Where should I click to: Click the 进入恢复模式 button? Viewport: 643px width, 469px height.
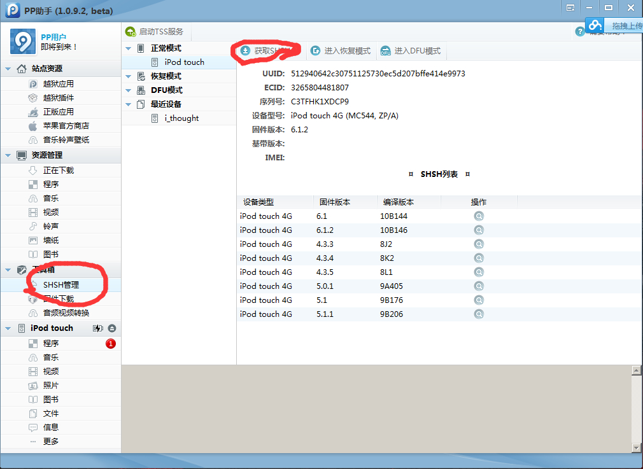[341, 50]
